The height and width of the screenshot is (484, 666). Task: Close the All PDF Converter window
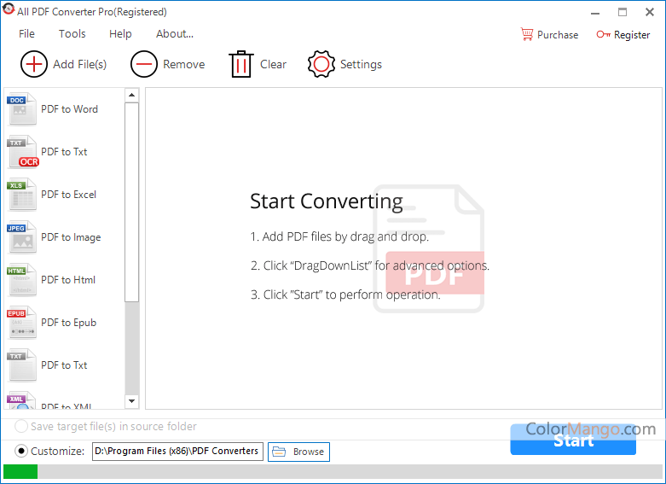point(650,12)
